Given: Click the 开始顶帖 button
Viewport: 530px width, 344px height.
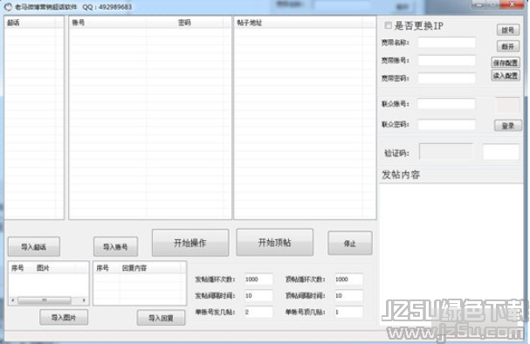Looking at the screenshot, I should click(275, 243).
